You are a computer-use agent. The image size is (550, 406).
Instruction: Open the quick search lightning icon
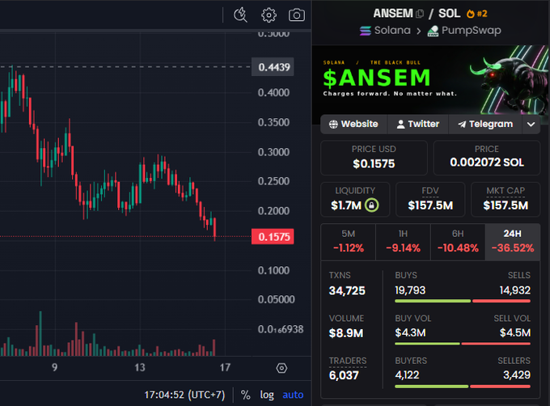coord(241,15)
